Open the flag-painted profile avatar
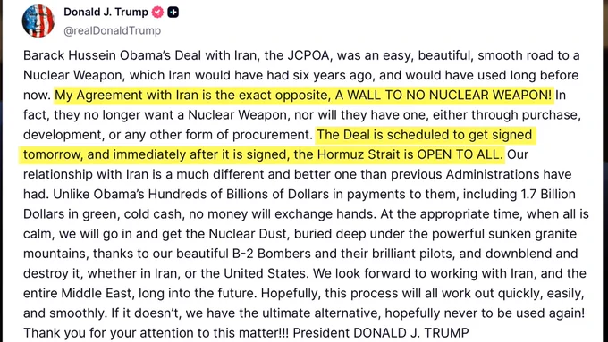The width and height of the screenshot is (608, 342). (38, 21)
